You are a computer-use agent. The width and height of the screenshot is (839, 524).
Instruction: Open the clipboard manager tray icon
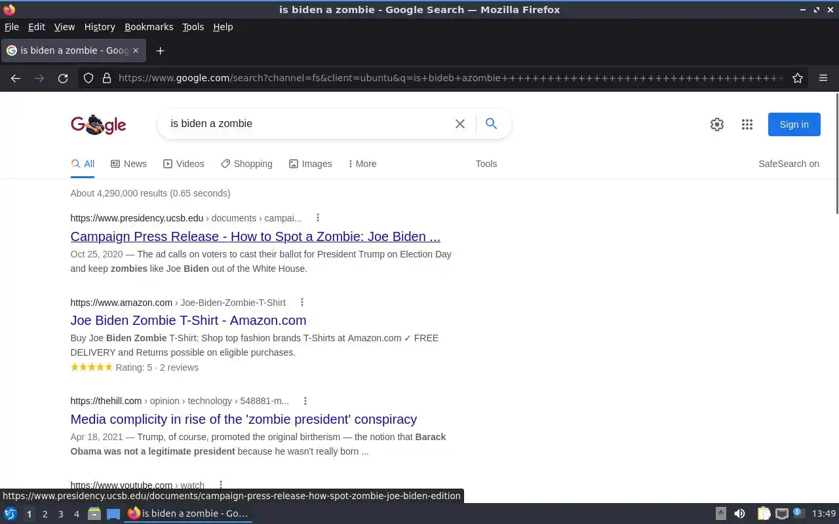764,514
